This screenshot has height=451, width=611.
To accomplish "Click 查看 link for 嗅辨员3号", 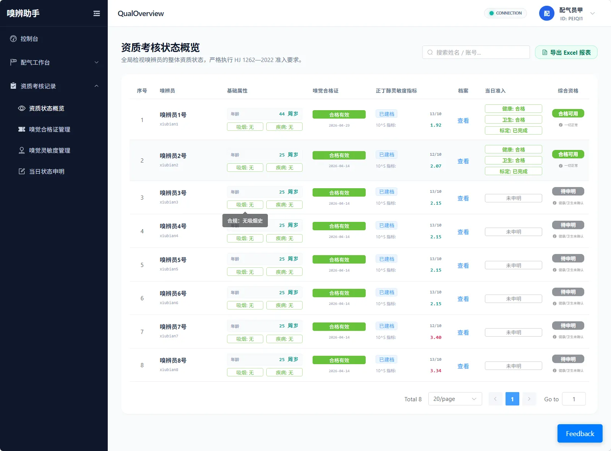I will [x=463, y=198].
